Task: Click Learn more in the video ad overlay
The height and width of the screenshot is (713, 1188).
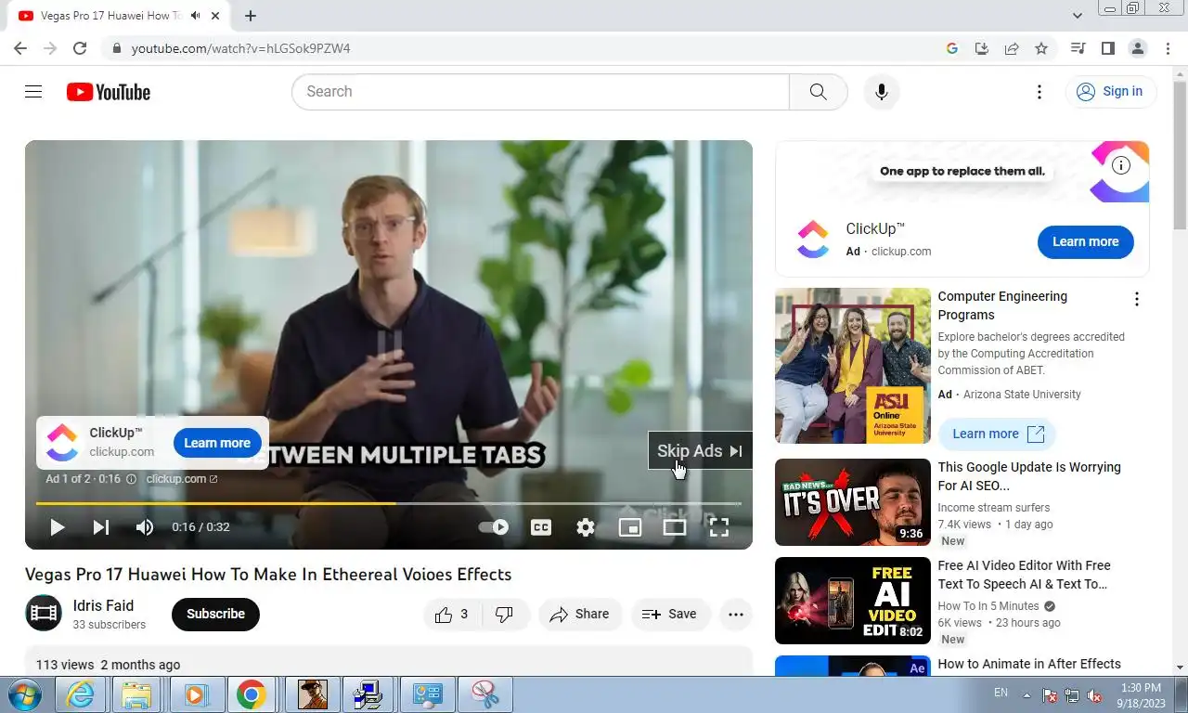Action: pos(217,443)
